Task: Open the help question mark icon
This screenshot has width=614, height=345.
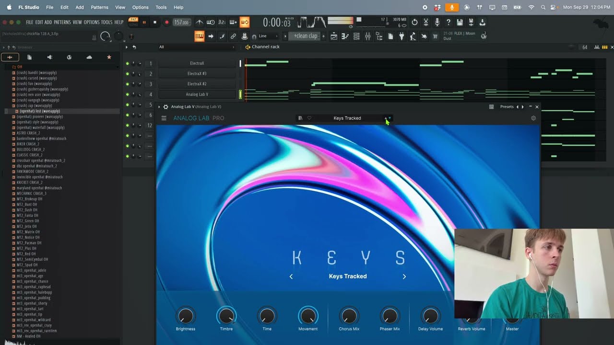Action: 448,23
